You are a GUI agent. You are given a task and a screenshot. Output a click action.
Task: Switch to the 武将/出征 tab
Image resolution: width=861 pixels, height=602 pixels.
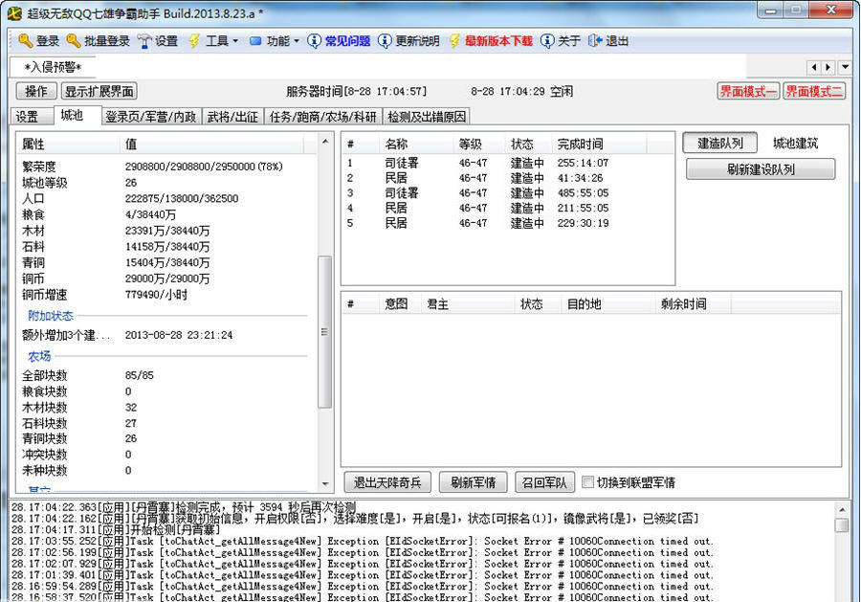[232, 117]
